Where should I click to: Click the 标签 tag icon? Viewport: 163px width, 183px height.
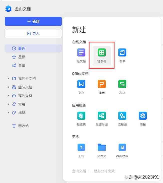pyautogui.click(x=14, y=113)
